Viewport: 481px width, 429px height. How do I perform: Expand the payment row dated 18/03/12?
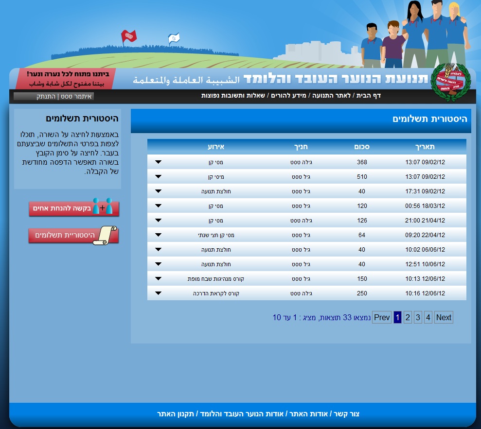[158, 206]
